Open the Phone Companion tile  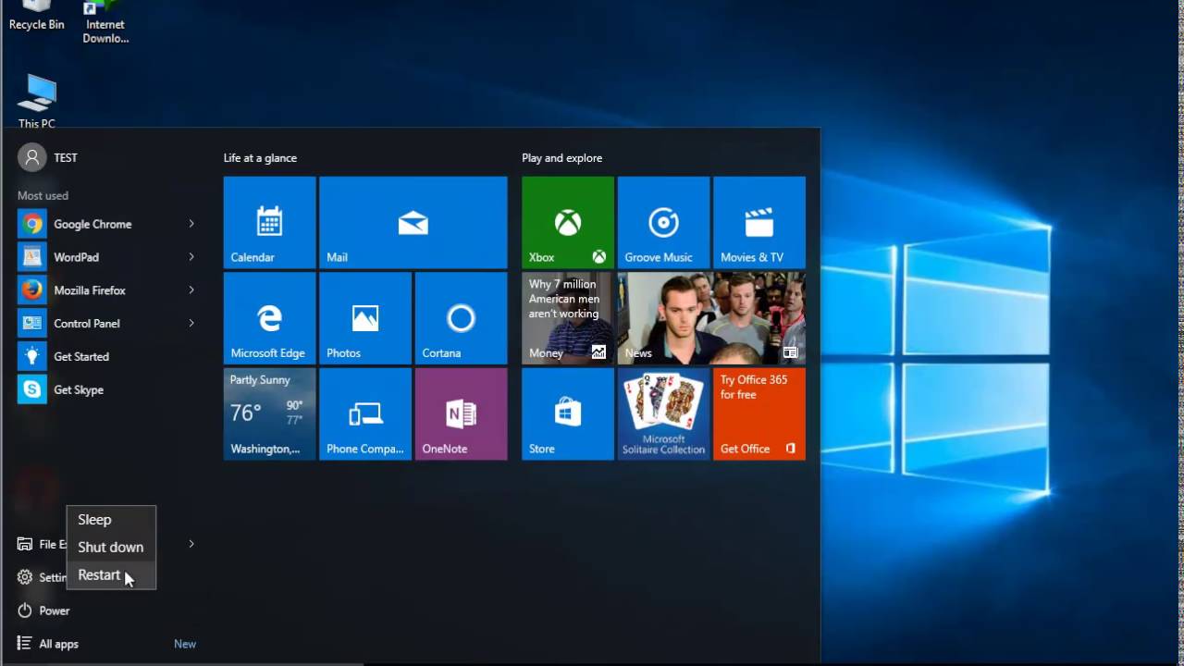364,413
